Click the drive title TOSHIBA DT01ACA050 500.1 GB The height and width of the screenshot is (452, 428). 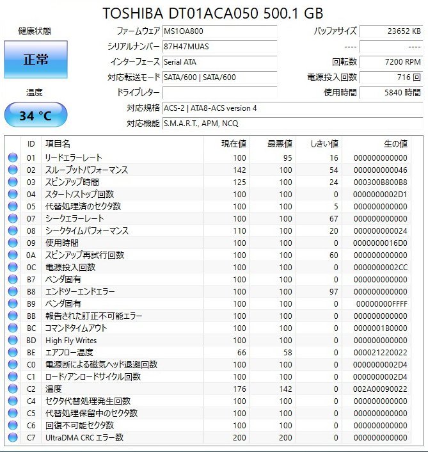(x=213, y=13)
